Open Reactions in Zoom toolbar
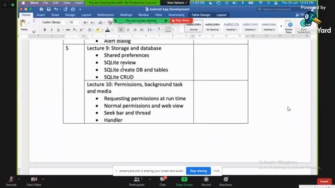This screenshot has height=188, width=335. (x=226, y=182)
